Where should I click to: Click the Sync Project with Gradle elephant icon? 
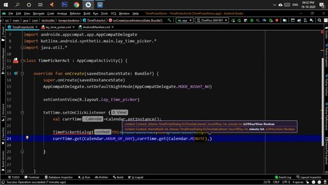tap(299, 21)
